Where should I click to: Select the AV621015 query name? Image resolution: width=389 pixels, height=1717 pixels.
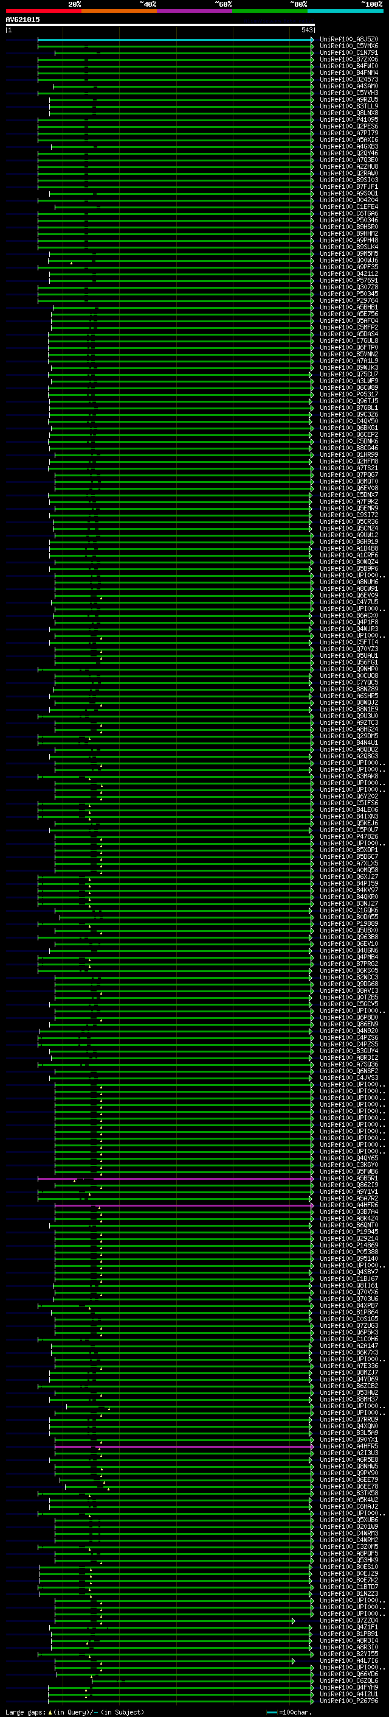click(22, 19)
